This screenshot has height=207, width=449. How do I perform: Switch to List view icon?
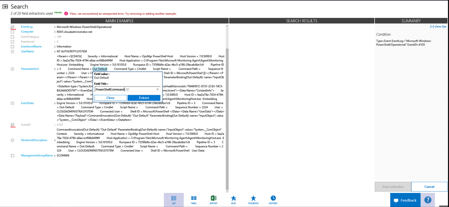174,199
